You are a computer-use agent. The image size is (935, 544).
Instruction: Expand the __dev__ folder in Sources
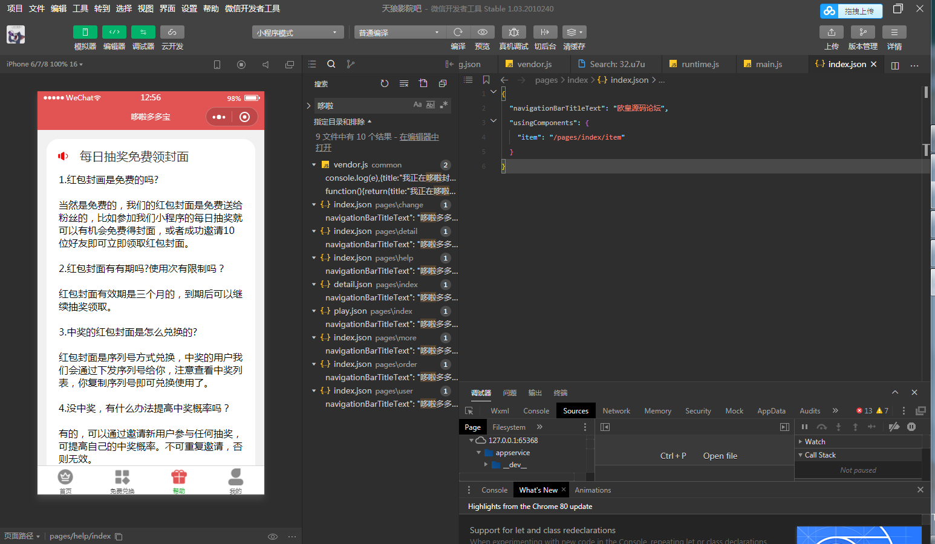pyautogui.click(x=486, y=464)
